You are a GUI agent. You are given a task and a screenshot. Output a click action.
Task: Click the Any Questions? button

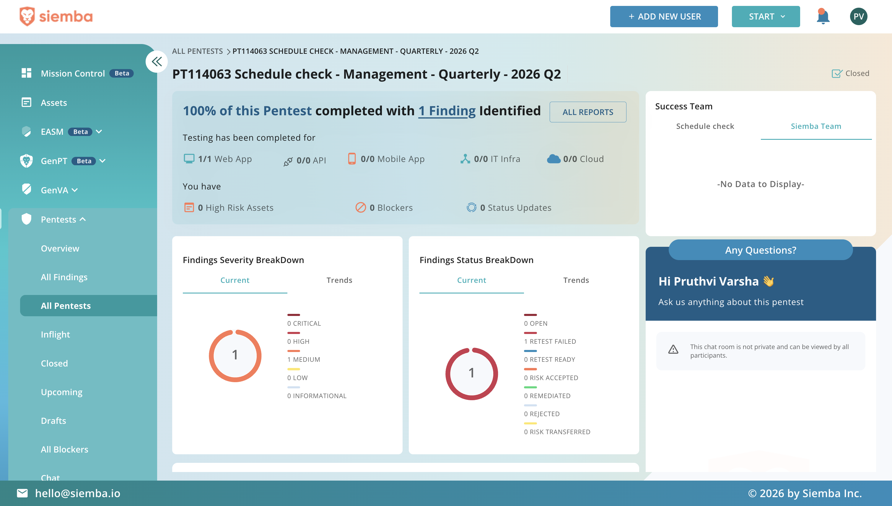click(x=760, y=250)
